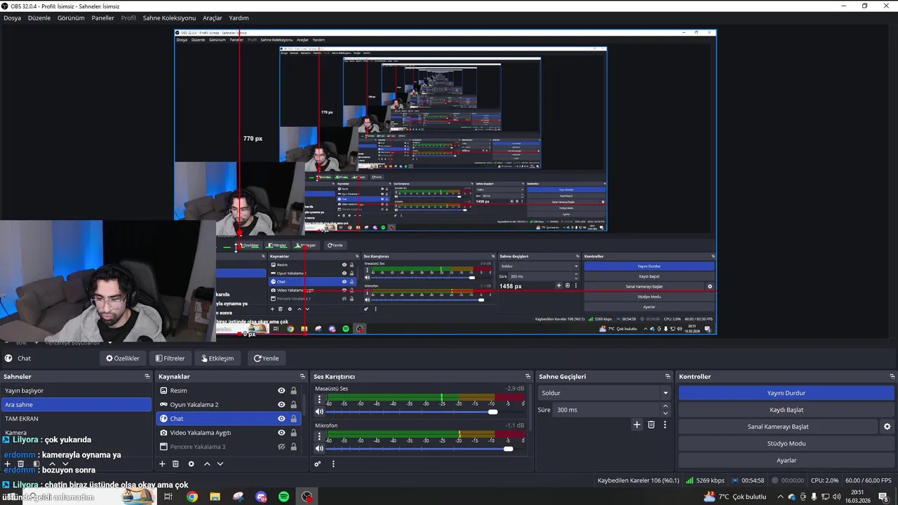Open the Yardım menu
Image resolution: width=898 pixels, height=505 pixels.
click(x=239, y=18)
